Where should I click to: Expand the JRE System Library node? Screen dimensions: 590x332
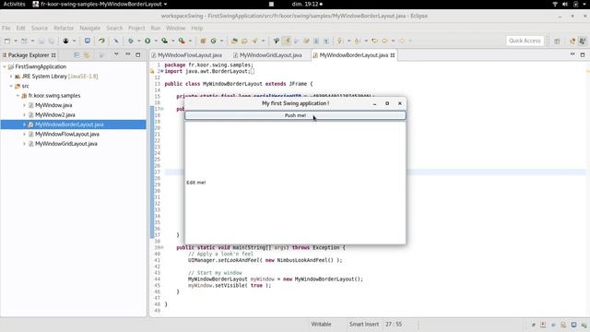coord(11,77)
